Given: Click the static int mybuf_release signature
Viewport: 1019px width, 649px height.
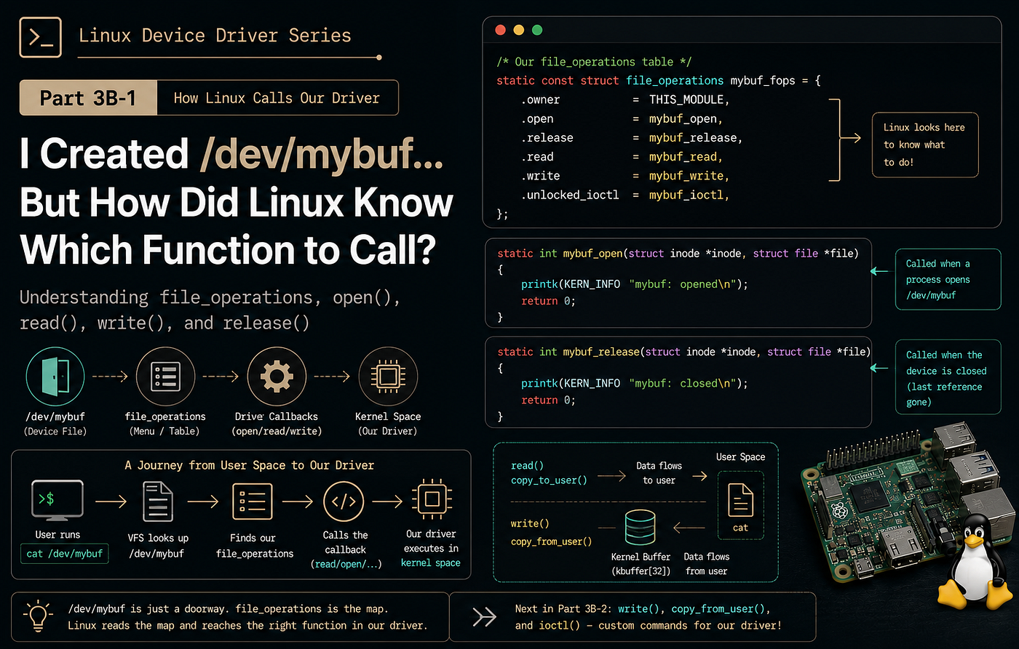Looking at the screenshot, I should (x=684, y=352).
